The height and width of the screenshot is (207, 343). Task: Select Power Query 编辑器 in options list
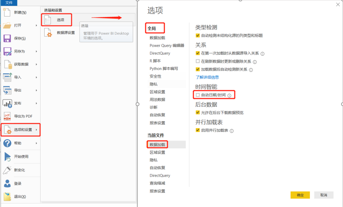167,46
